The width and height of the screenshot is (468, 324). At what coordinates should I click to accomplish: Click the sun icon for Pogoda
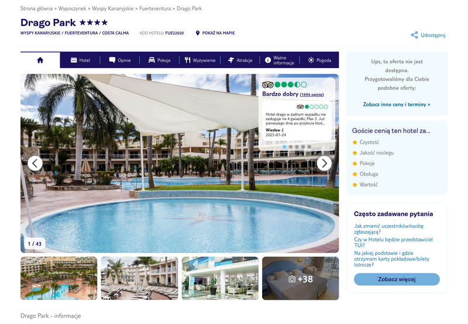click(x=311, y=60)
